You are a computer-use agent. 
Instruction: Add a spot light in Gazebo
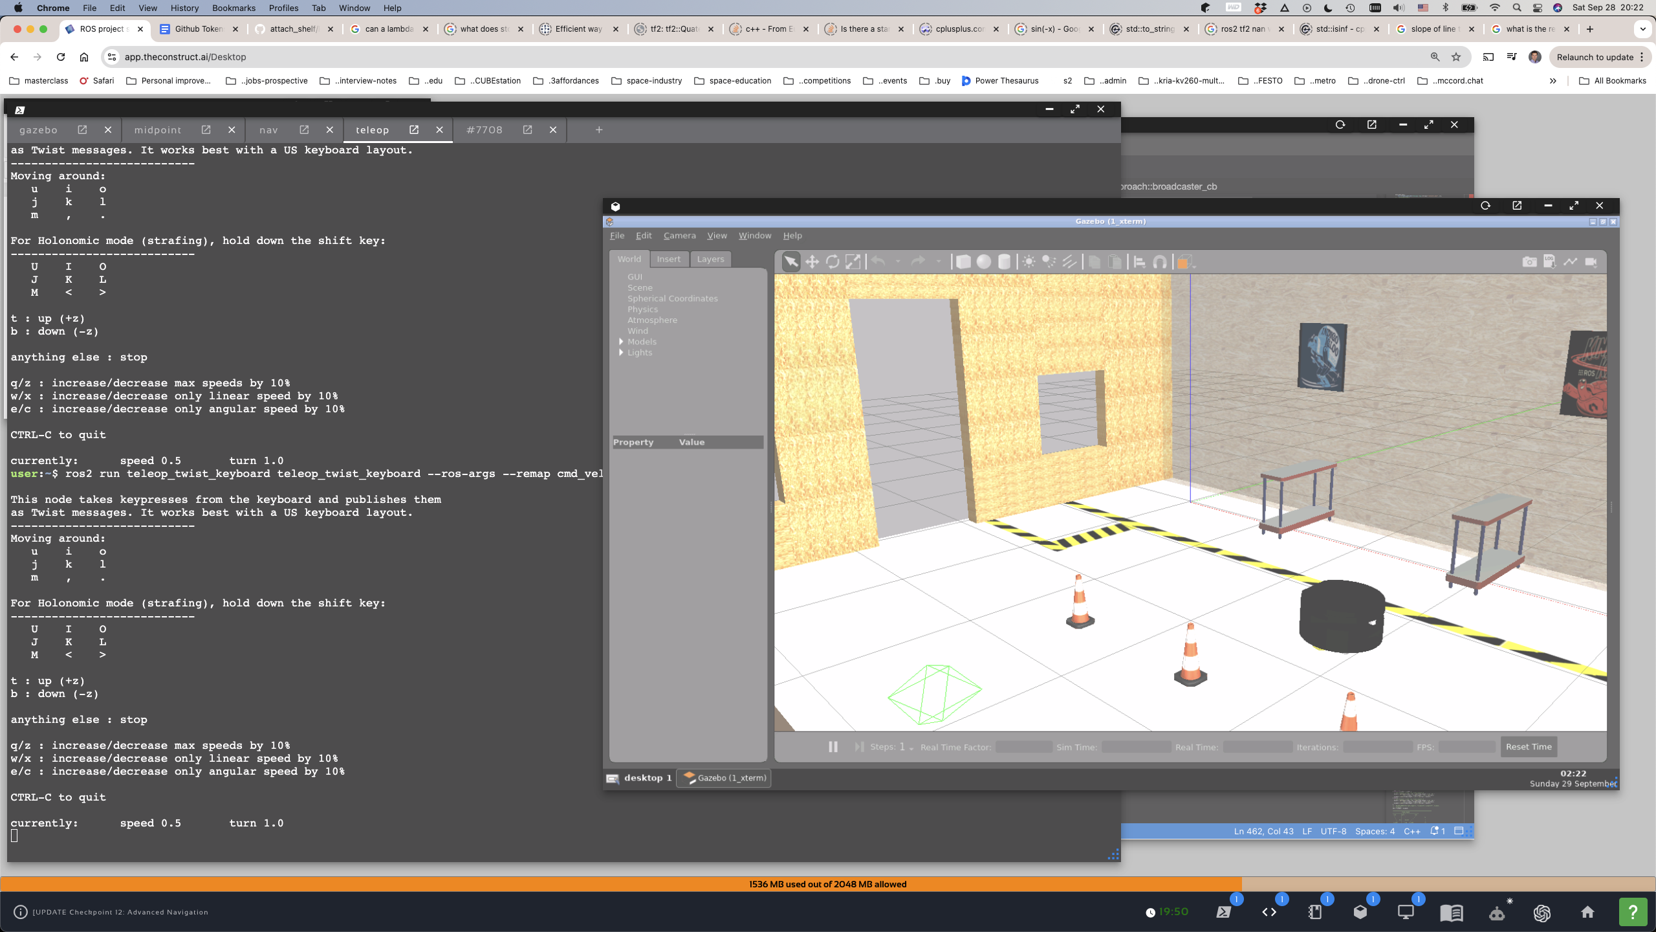(x=1049, y=261)
